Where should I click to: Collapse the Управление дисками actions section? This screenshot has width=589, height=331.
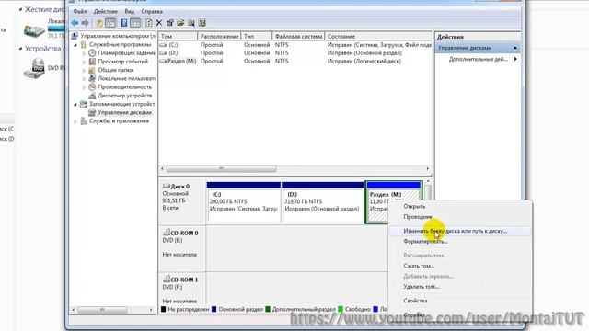[515, 48]
